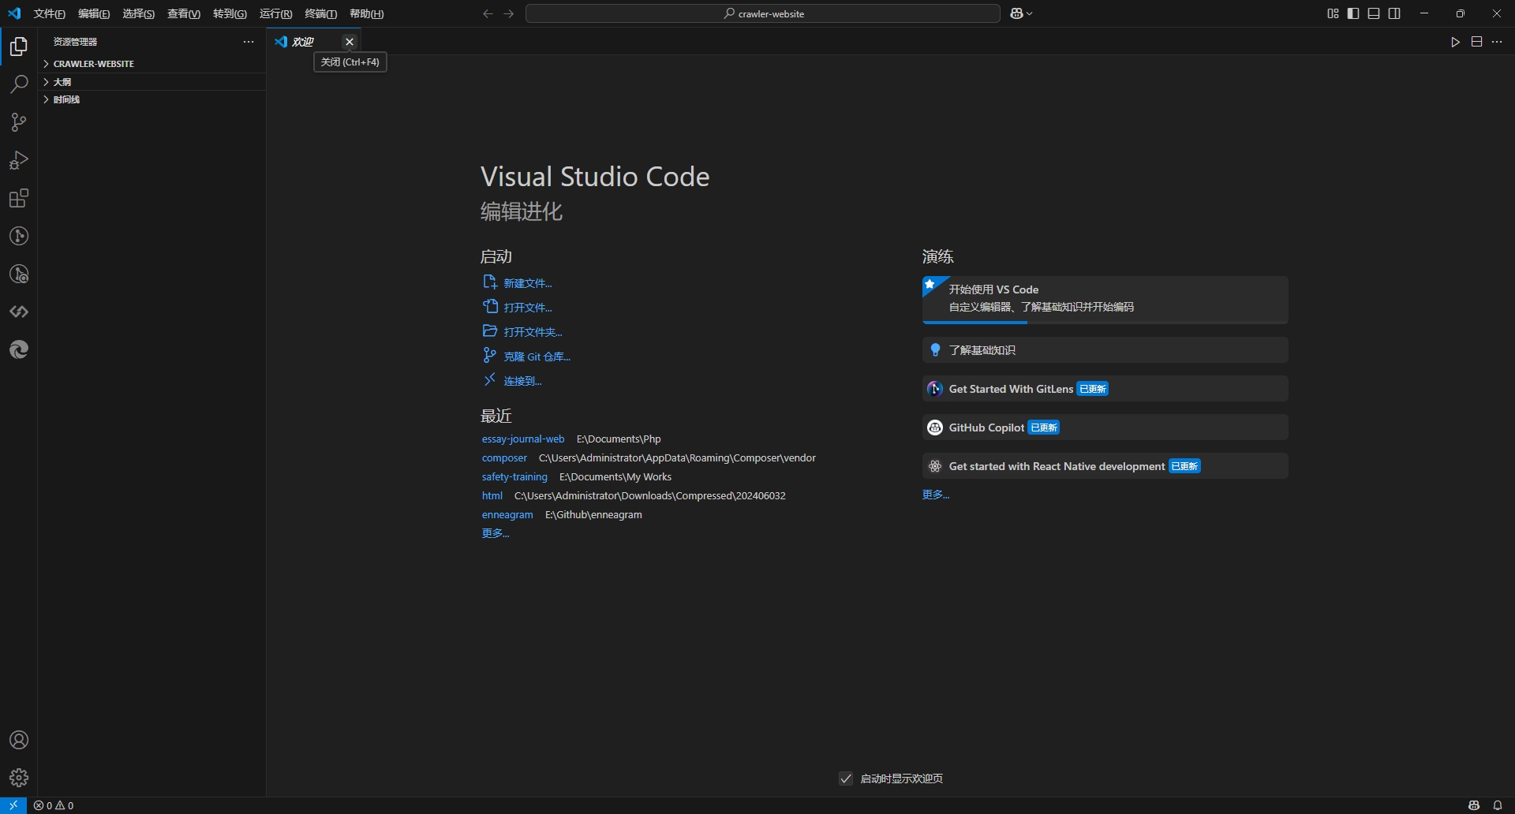Open the Source Control view
The width and height of the screenshot is (1515, 814).
coord(19,122)
